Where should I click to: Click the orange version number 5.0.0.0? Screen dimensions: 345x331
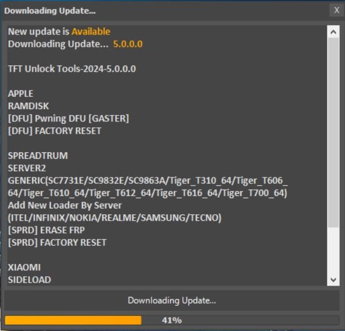coord(128,44)
